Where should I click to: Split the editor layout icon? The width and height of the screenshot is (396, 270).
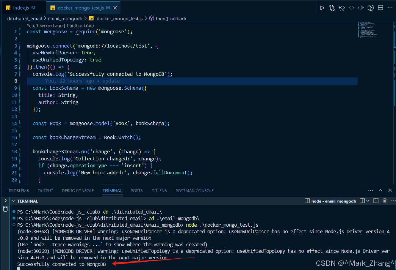pos(381,8)
